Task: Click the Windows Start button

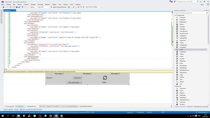Action: pos(3,116)
